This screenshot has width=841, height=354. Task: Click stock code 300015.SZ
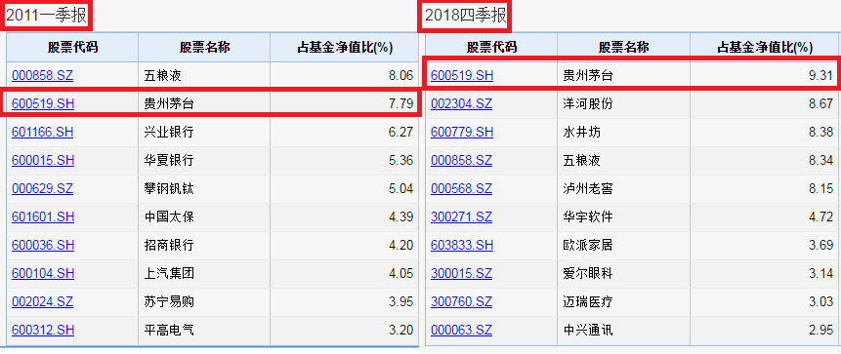pyautogui.click(x=461, y=274)
